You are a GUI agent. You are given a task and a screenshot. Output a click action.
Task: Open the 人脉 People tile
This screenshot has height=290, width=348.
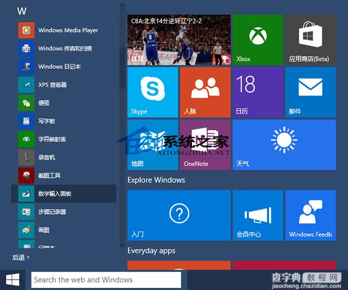coord(205,92)
